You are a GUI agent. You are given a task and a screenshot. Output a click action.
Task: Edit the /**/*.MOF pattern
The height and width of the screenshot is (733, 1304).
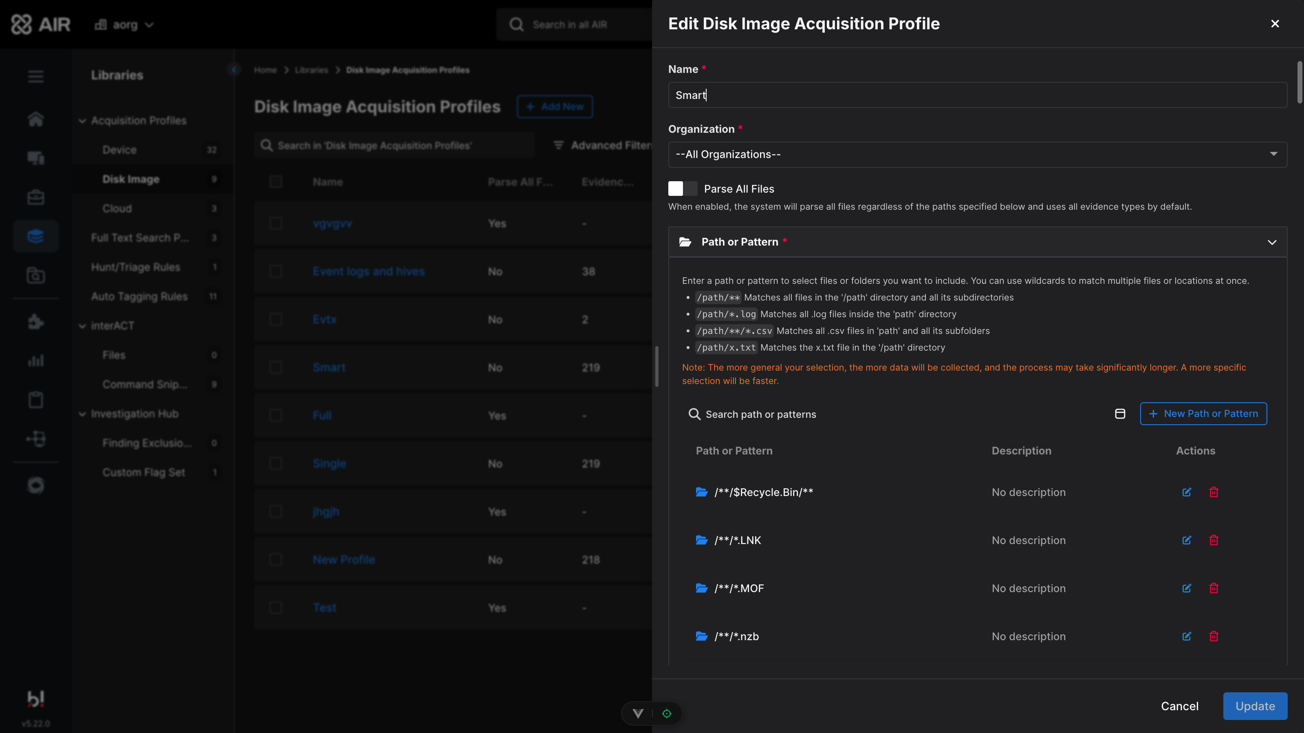[x=1187, y=588]
